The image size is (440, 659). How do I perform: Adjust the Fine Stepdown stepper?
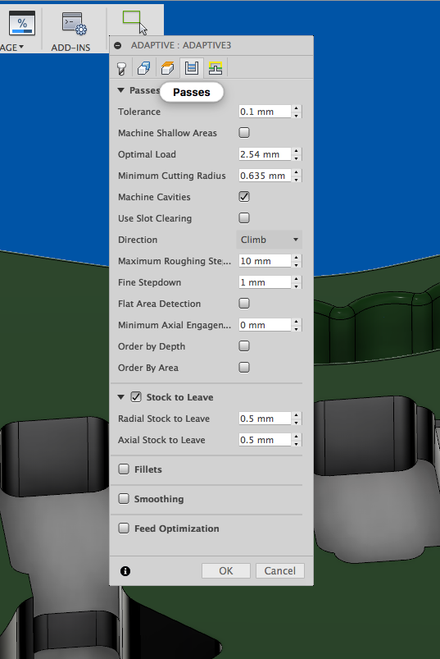[297, 282]
